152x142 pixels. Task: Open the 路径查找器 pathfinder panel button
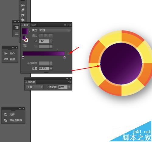[x=13, y=120]
